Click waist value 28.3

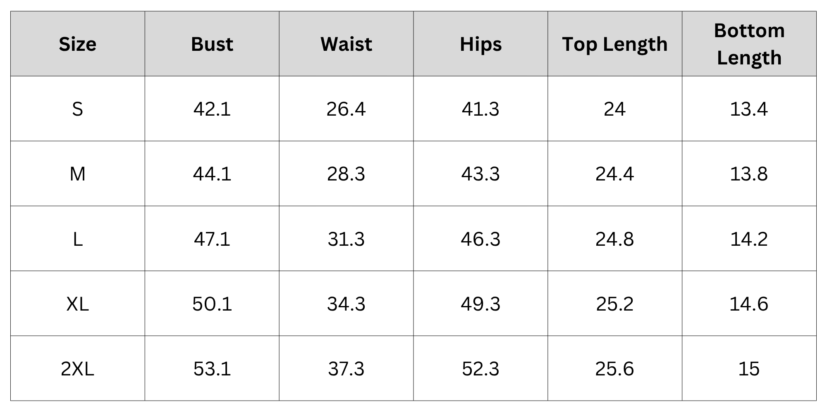(x=347, y=174)
